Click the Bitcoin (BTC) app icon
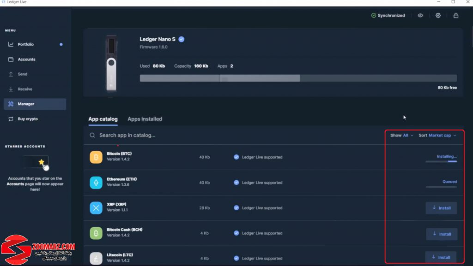473x266 pixels. pyautogui.click(x=96, y=157)
